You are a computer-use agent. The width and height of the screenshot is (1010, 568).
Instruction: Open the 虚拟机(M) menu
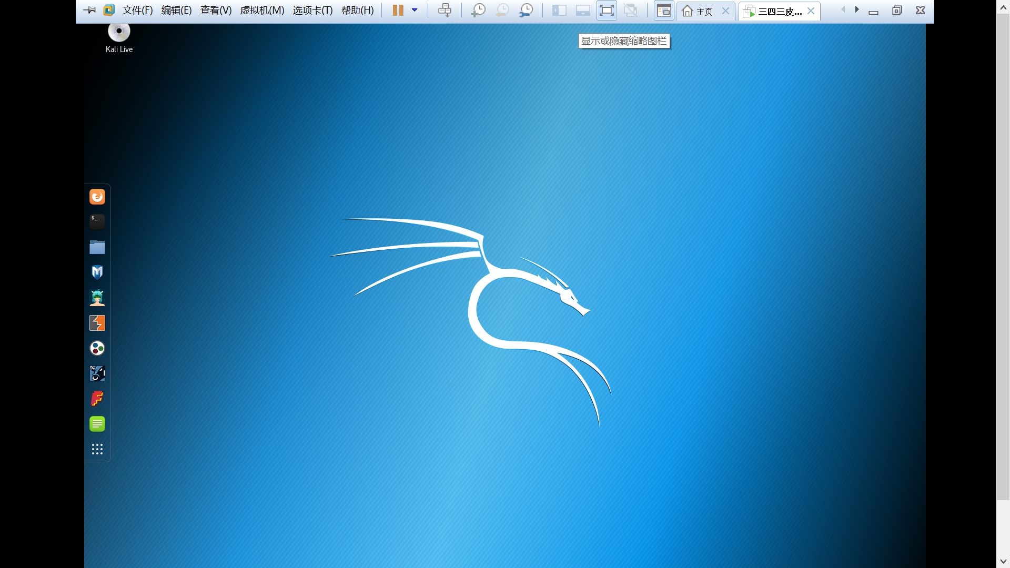[262, 11]
